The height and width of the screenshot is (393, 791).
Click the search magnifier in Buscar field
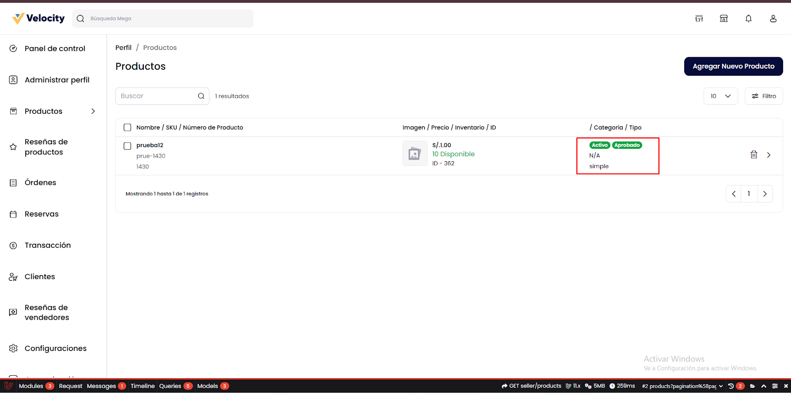point(201,96)
